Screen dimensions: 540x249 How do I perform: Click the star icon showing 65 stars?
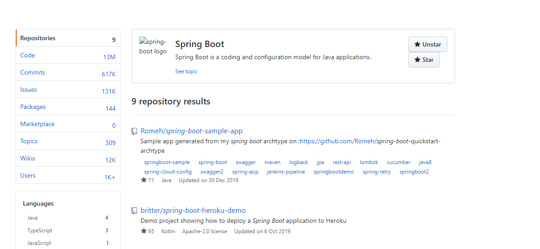tap(144, 231)
